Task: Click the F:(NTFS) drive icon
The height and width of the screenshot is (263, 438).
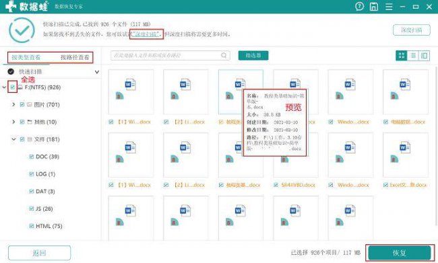Action: pyautogui.click(x=20, y=87)
